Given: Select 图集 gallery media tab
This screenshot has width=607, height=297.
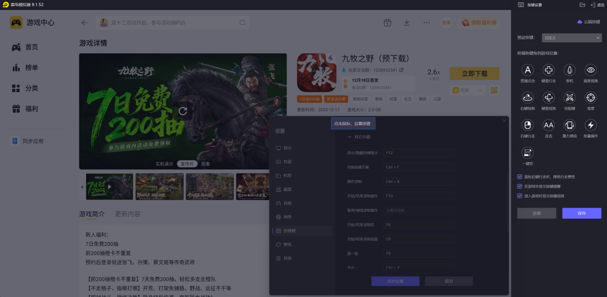Looking at the screenshot, I should 206,164.
